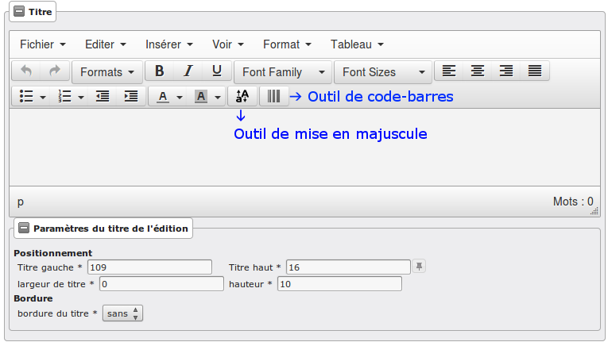The height and width of the screenshot is (342, 608).
Task: Click the uppercase conversion tool
Action: point(242,97)
